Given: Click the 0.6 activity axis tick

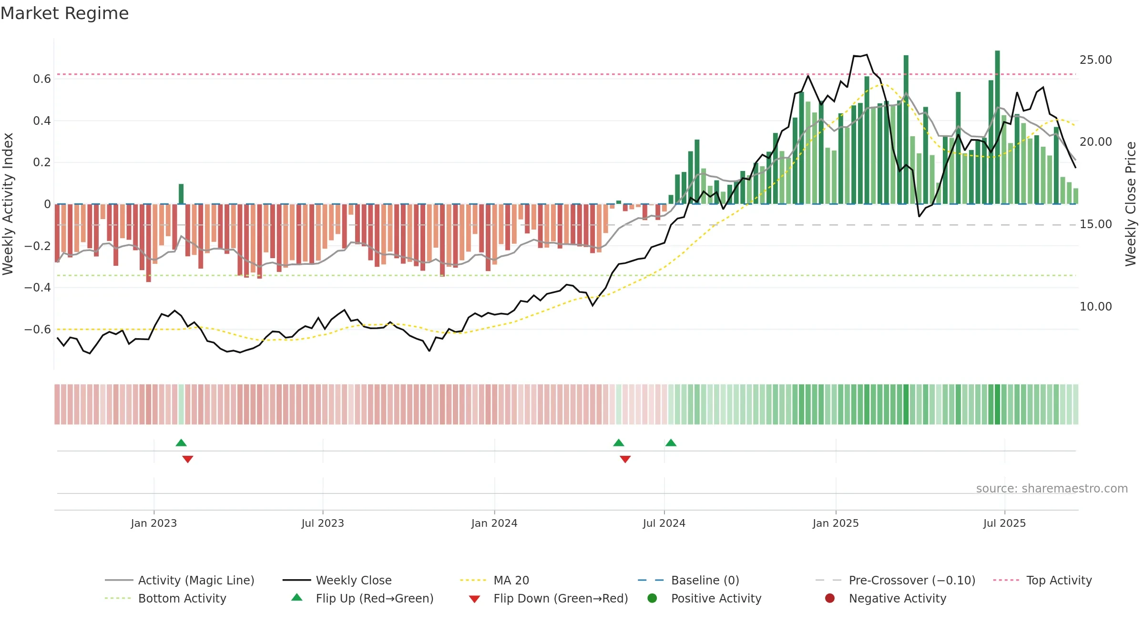Looking at the screenshot, I should (x=42, y=79).
